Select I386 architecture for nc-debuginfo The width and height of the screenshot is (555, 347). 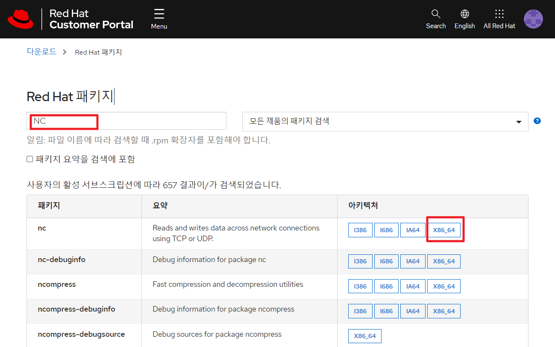[360, 261]
